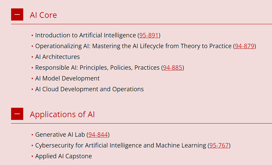Open course link 95-891

[149, 35]
